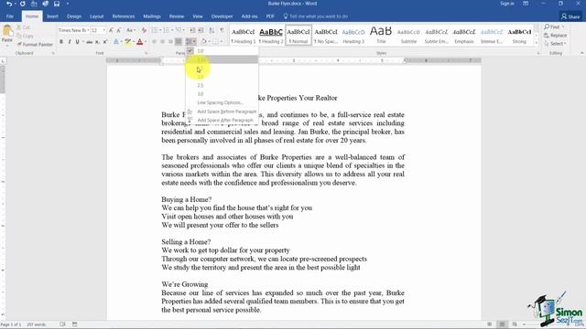Click the Bullets list icon

click(x=155, y=30)
